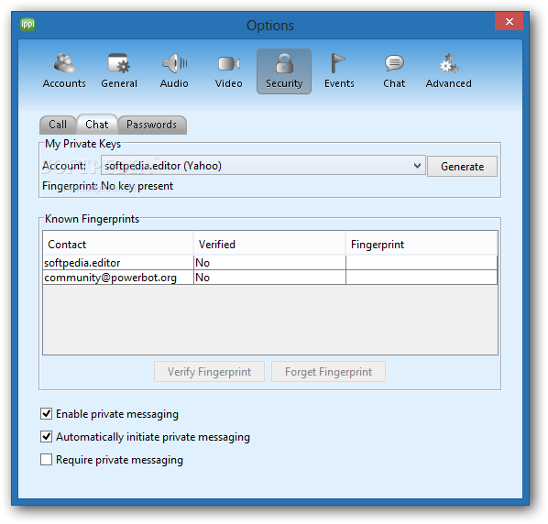Open the Video settings section
This screenshot has width=548, height=524.
(x=229, y=71)
